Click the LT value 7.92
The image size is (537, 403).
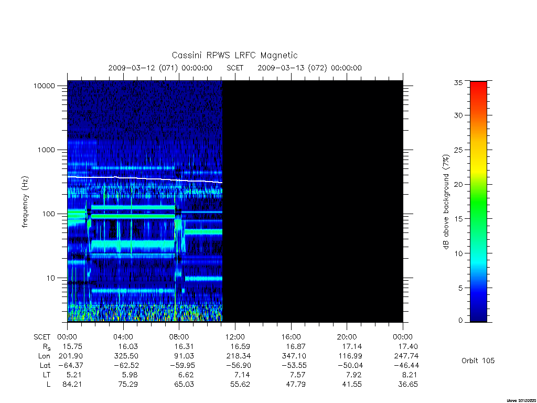click(x=353, y=375)
